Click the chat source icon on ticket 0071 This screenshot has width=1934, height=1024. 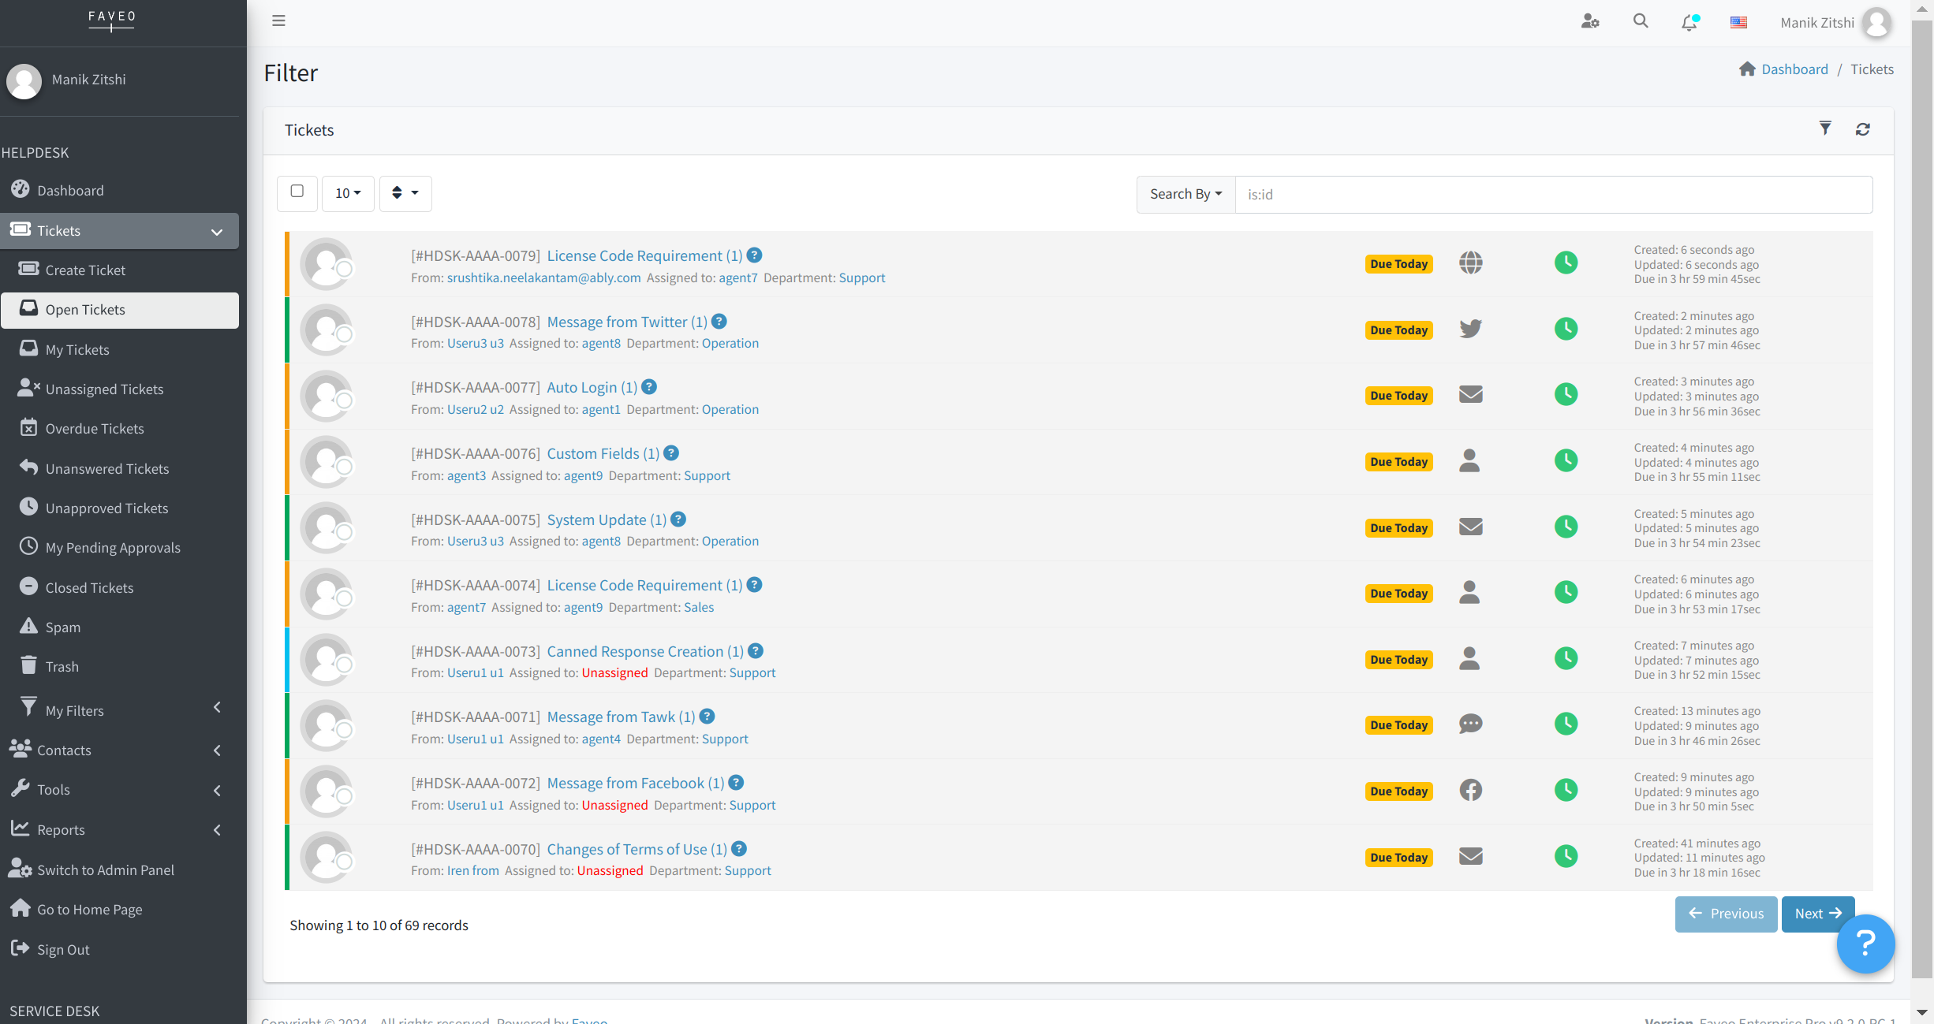click(x=1470, y=724)
